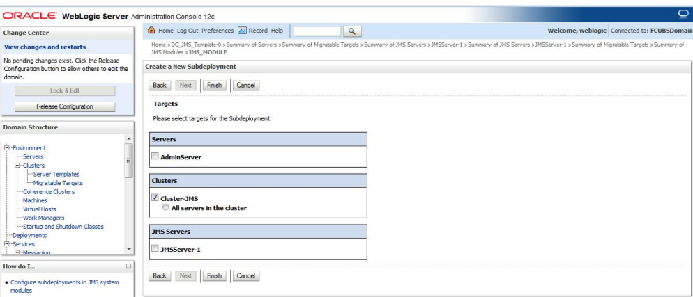Click the Domain Structure scrollbar thumb
The image size is (693, 297).
128,161
